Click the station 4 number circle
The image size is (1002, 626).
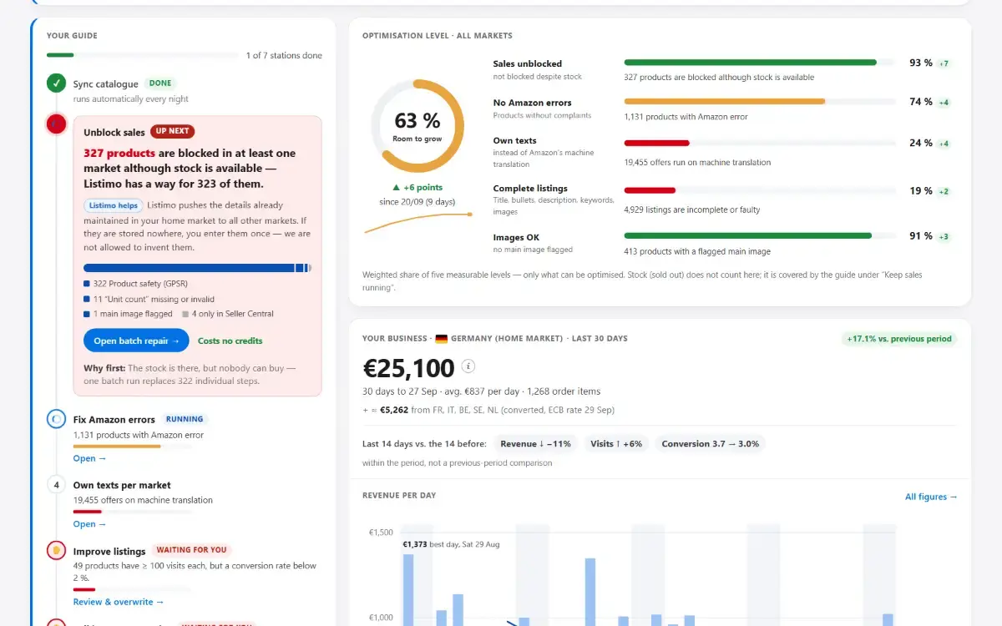tap(56, 484)
